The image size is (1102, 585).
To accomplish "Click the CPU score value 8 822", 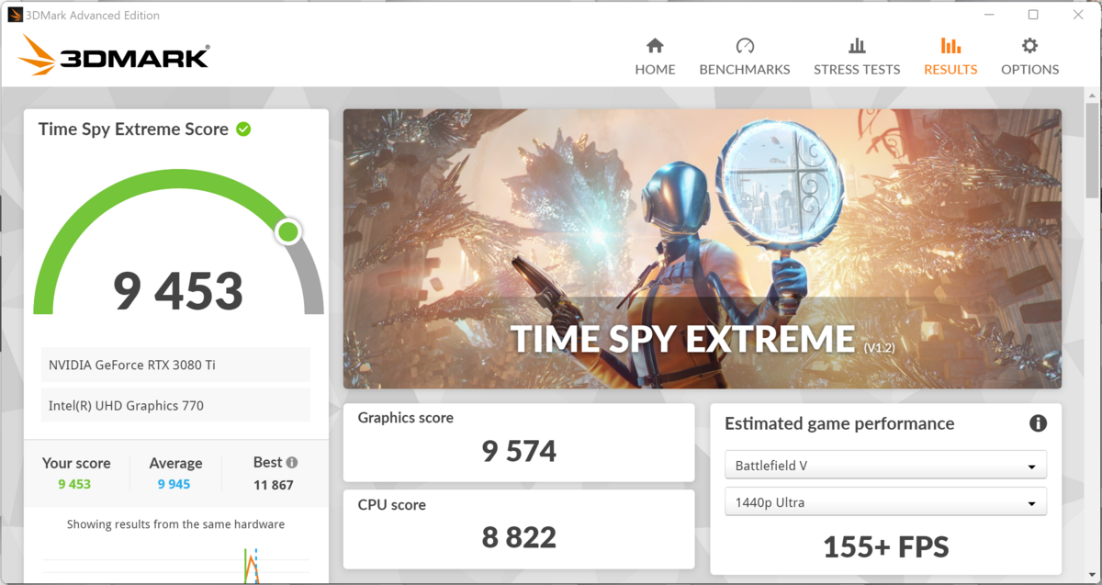I will coord(519,537).
